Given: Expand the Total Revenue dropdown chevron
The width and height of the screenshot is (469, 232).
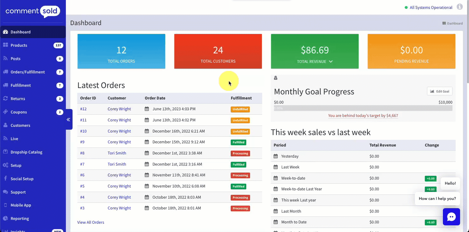Looking at the screenshot, I should (x=331, y=61).
